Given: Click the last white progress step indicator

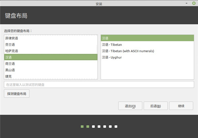Looking at the screenshot, I should tap(116, 126).
